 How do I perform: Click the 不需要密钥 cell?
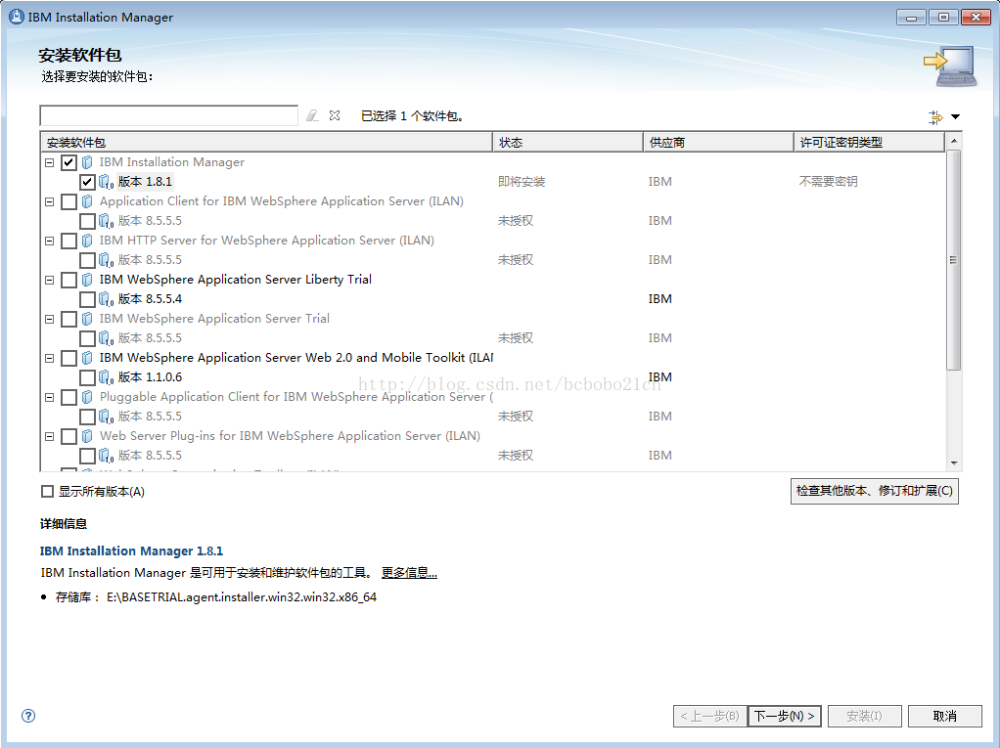pyautogui.click(x=829, y=182)
